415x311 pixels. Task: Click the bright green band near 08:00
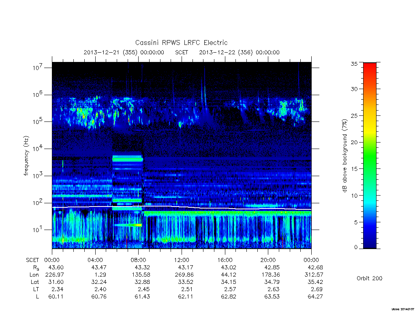pos(128,159)
